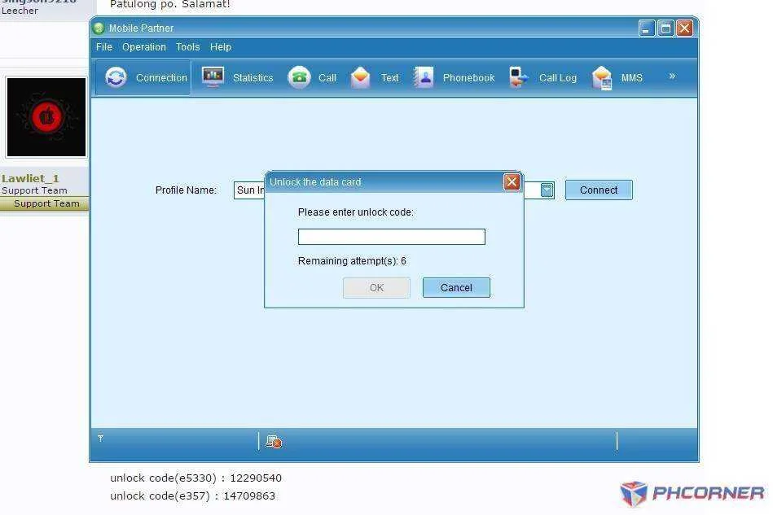773x515 pixels.
Task: Click the PHCORNER logo
Action: pos(692,493)
